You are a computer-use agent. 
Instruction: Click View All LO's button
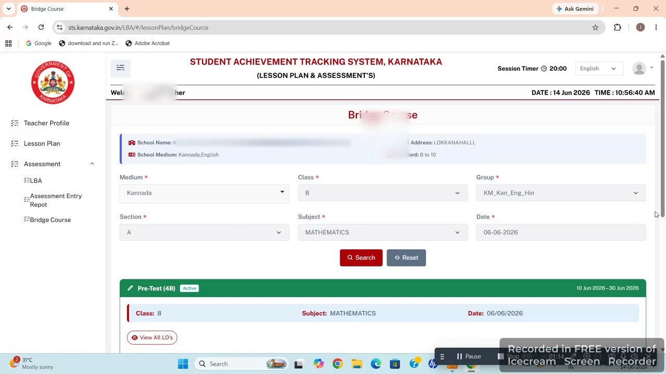(152, 338)
